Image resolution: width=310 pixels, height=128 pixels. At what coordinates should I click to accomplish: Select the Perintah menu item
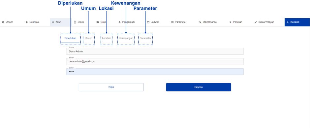coord(236,22)
